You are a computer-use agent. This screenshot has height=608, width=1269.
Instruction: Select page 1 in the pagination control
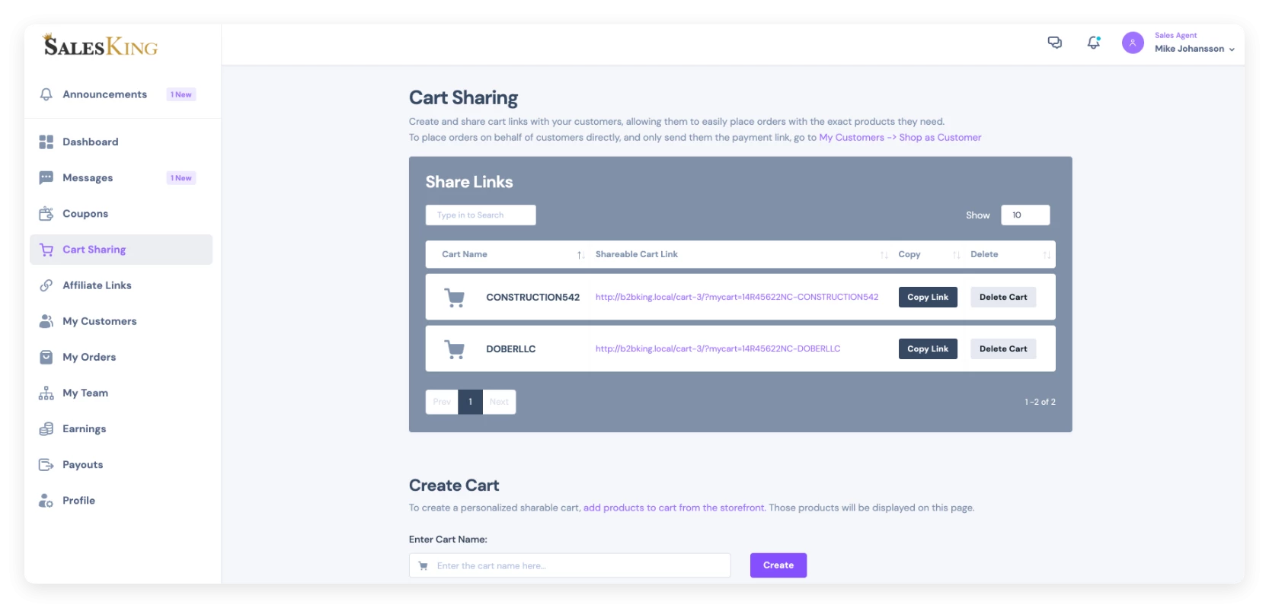click(x=470, y=402)
